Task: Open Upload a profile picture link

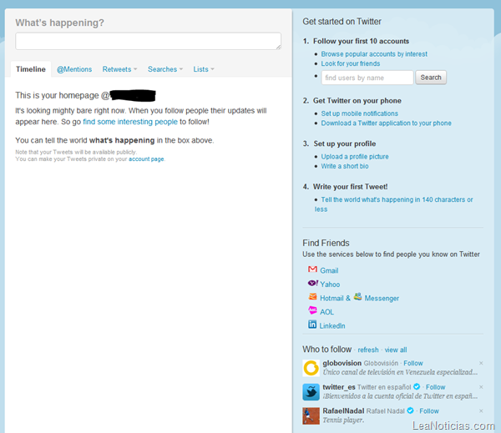Action: click(355, 157)
